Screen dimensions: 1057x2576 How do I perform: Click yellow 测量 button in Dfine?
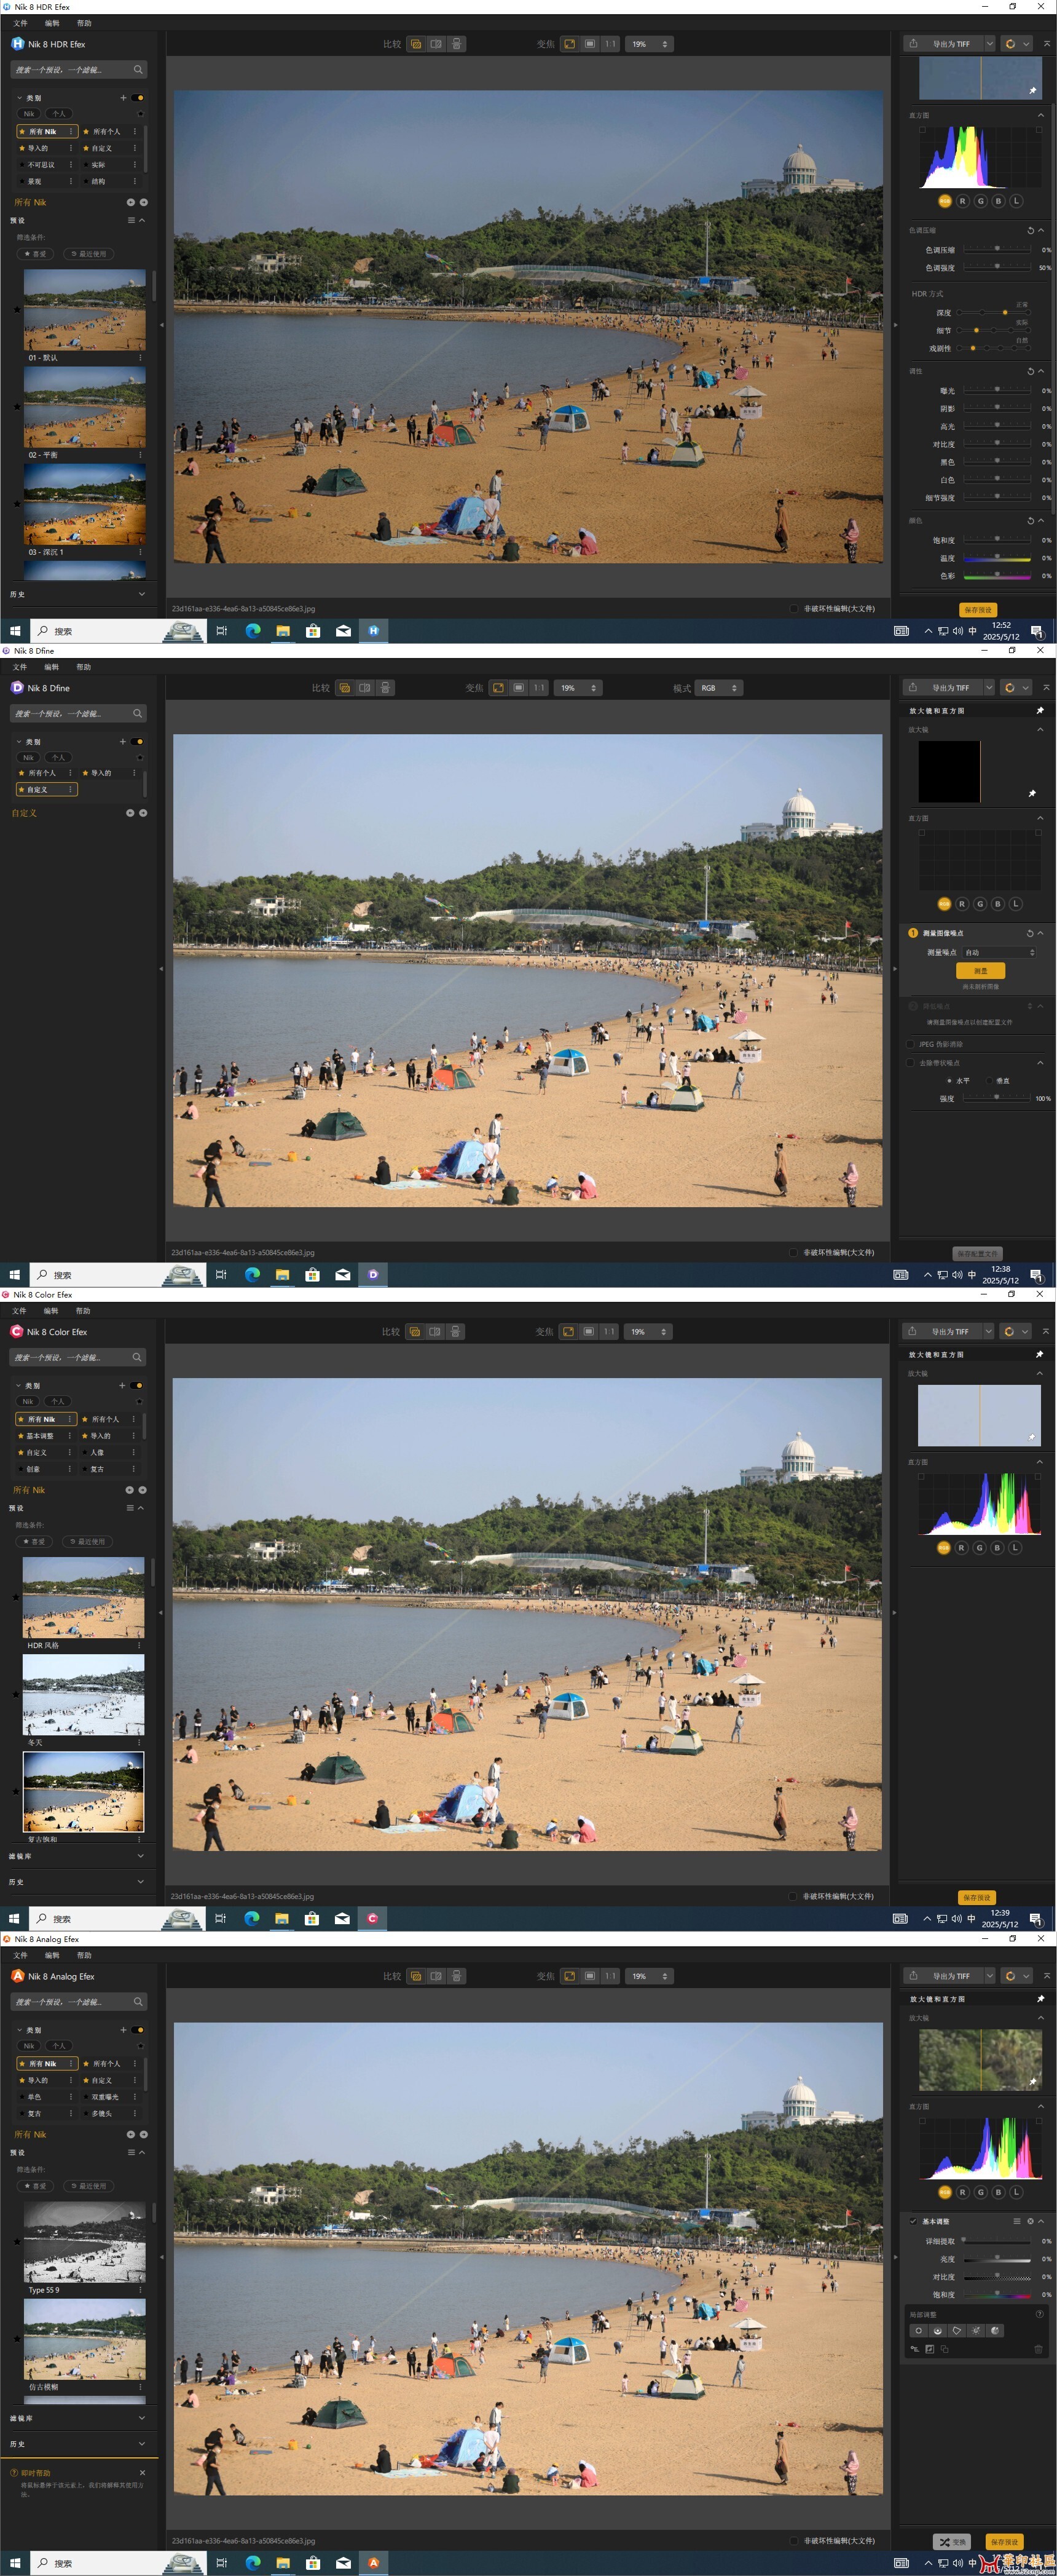tap(980, 970)
